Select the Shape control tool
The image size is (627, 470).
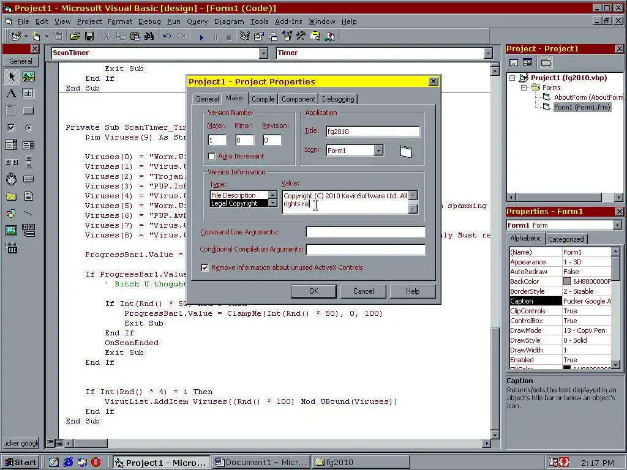tap(12, 214)
